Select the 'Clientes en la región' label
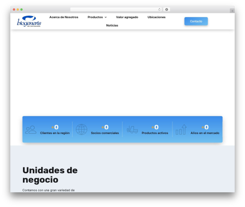The image size is (245, 207). (55, 133)
